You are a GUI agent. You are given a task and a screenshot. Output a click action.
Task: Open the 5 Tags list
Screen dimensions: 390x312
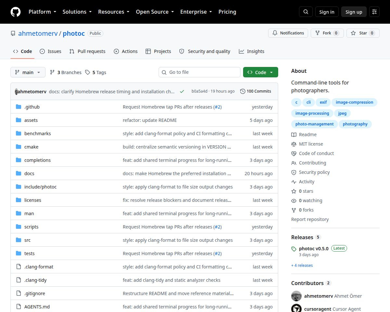96,72
